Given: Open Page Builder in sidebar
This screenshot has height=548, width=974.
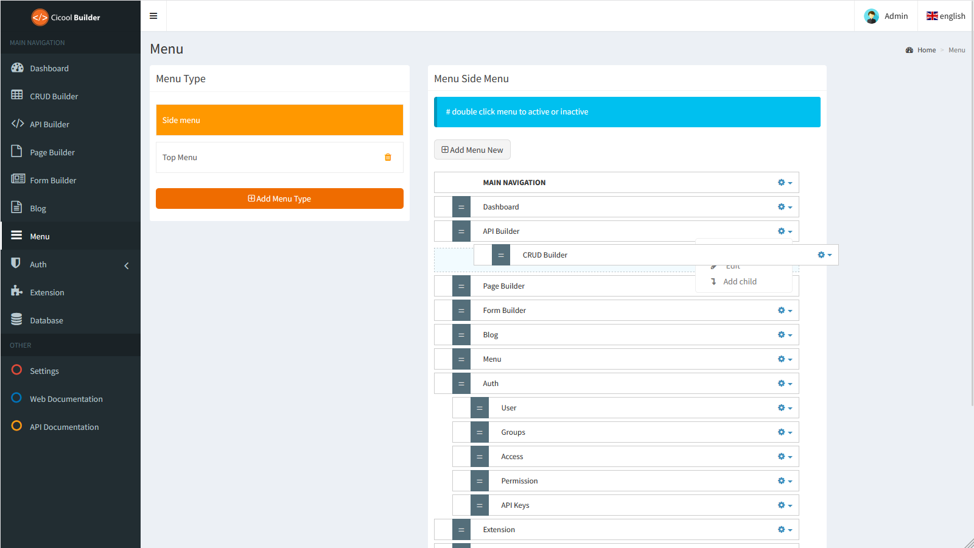Looking at the screenshot, I should click(x=71, y=152).
